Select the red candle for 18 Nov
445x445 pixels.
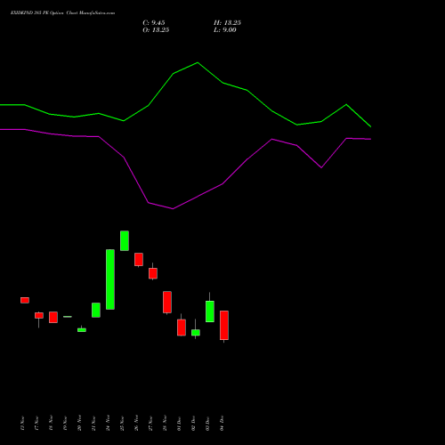(53, 317)
